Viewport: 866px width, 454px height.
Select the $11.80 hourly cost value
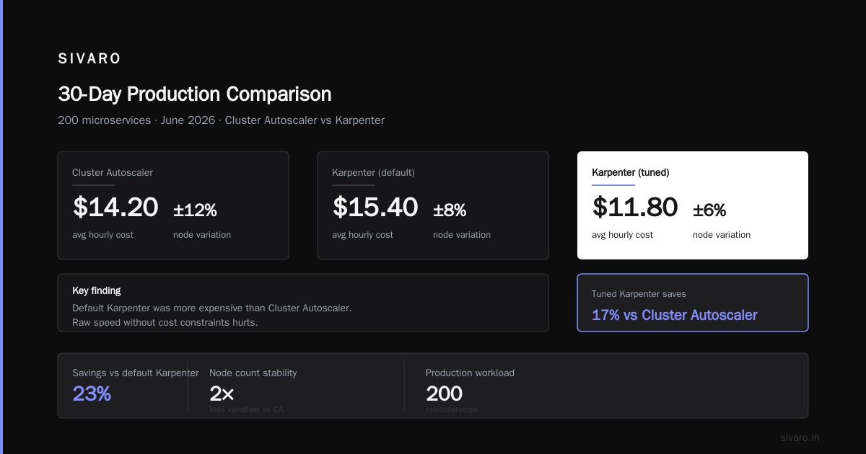tap(635, 208)
